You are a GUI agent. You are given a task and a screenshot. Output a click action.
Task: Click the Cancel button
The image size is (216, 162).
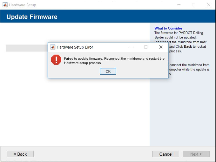(165, 154)
